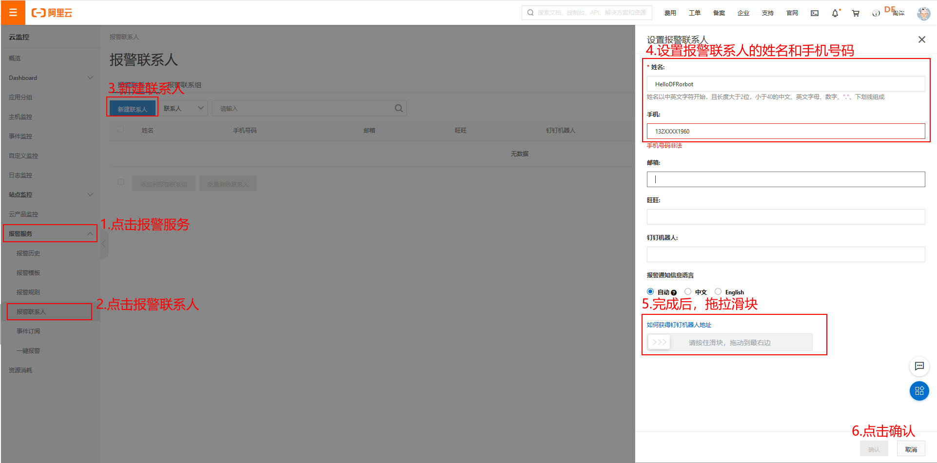Click the 钉钉机器人 input field

tap(786, 254)
